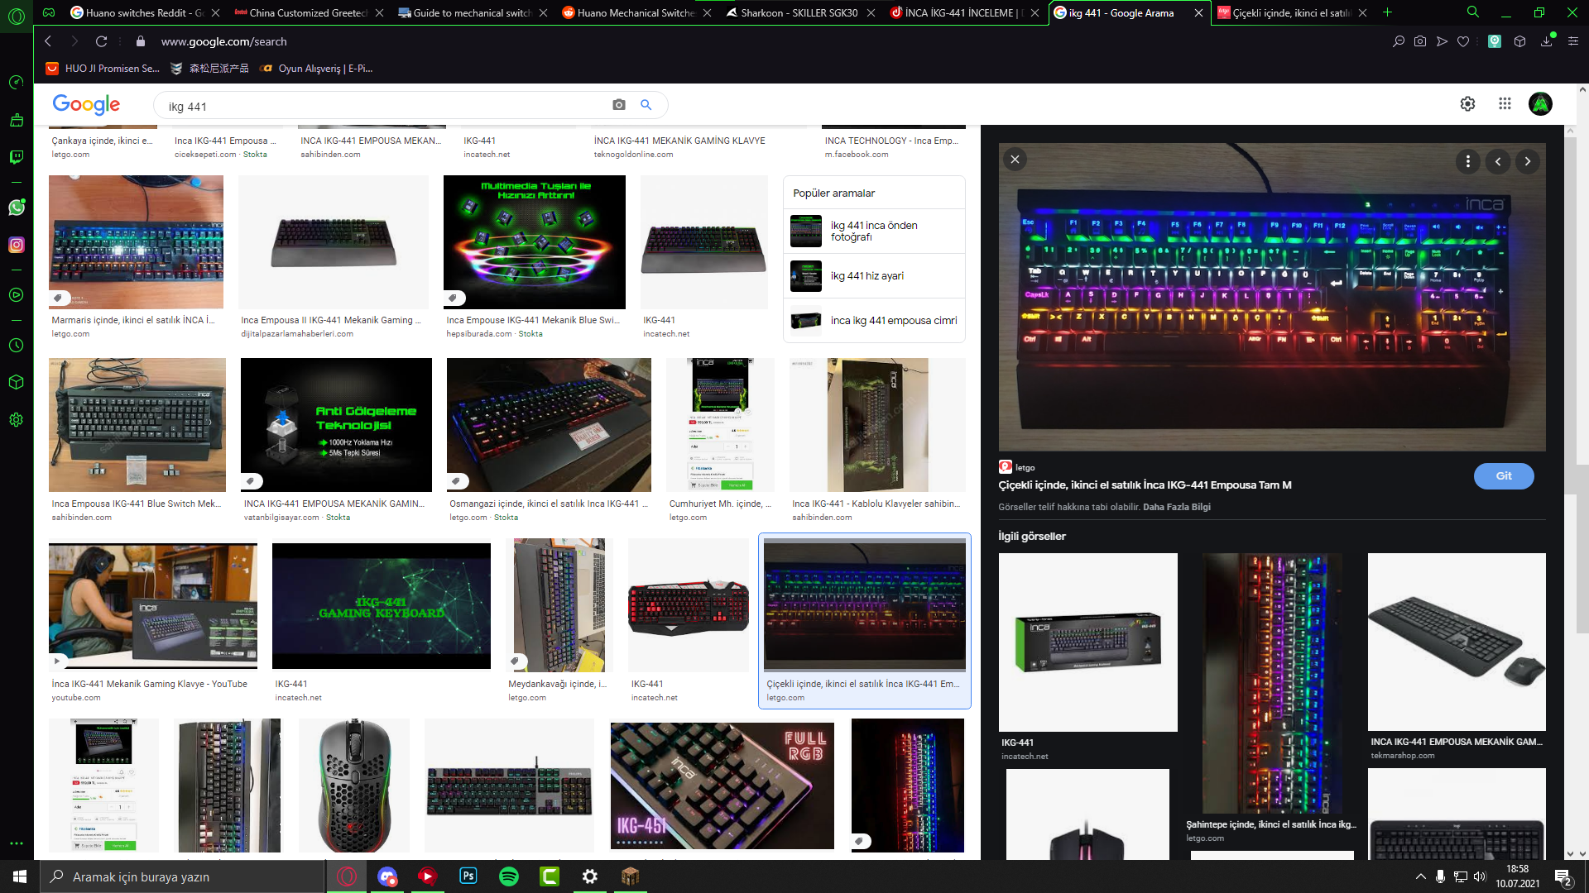
Task: Open the browser downloads icon
Action: pos(1546,41)
